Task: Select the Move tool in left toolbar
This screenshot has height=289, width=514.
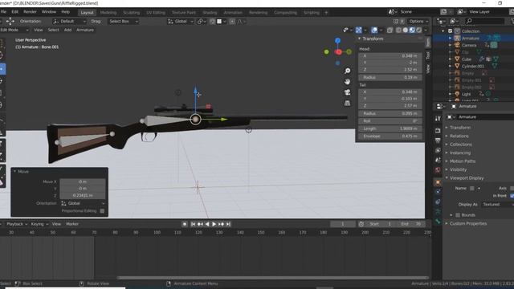Action: click(x=2, y=69)
